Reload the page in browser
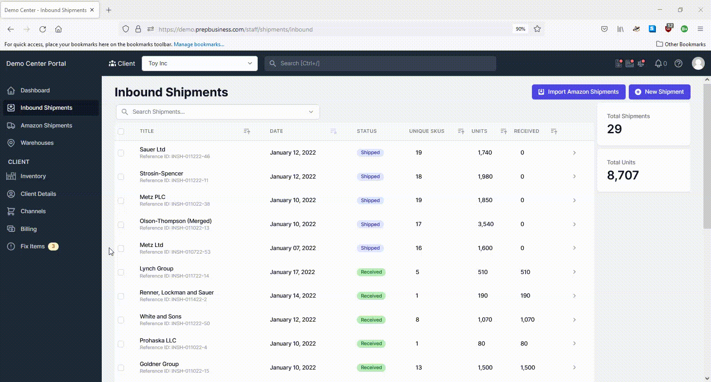The height and width of the screenshot is (382, 711). [43, 29]
